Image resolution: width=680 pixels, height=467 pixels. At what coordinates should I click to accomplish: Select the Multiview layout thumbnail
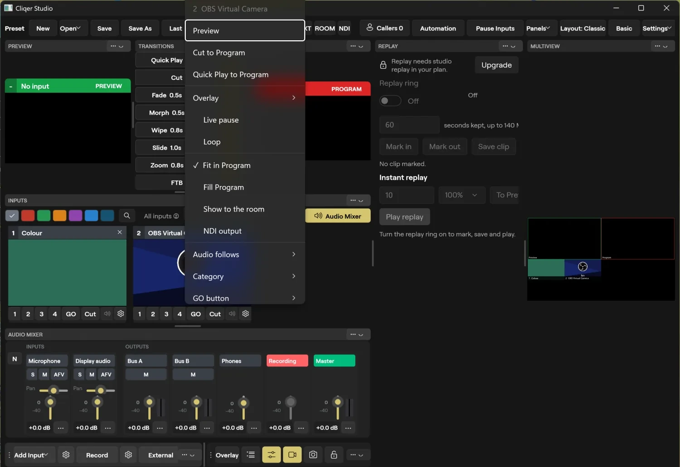click(x=601, y=259)
